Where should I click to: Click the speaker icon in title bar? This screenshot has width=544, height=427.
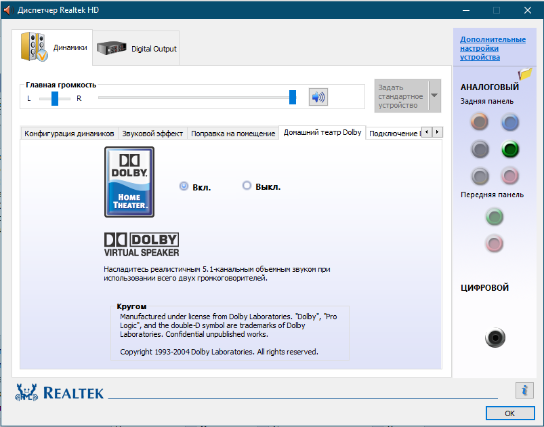7,10
